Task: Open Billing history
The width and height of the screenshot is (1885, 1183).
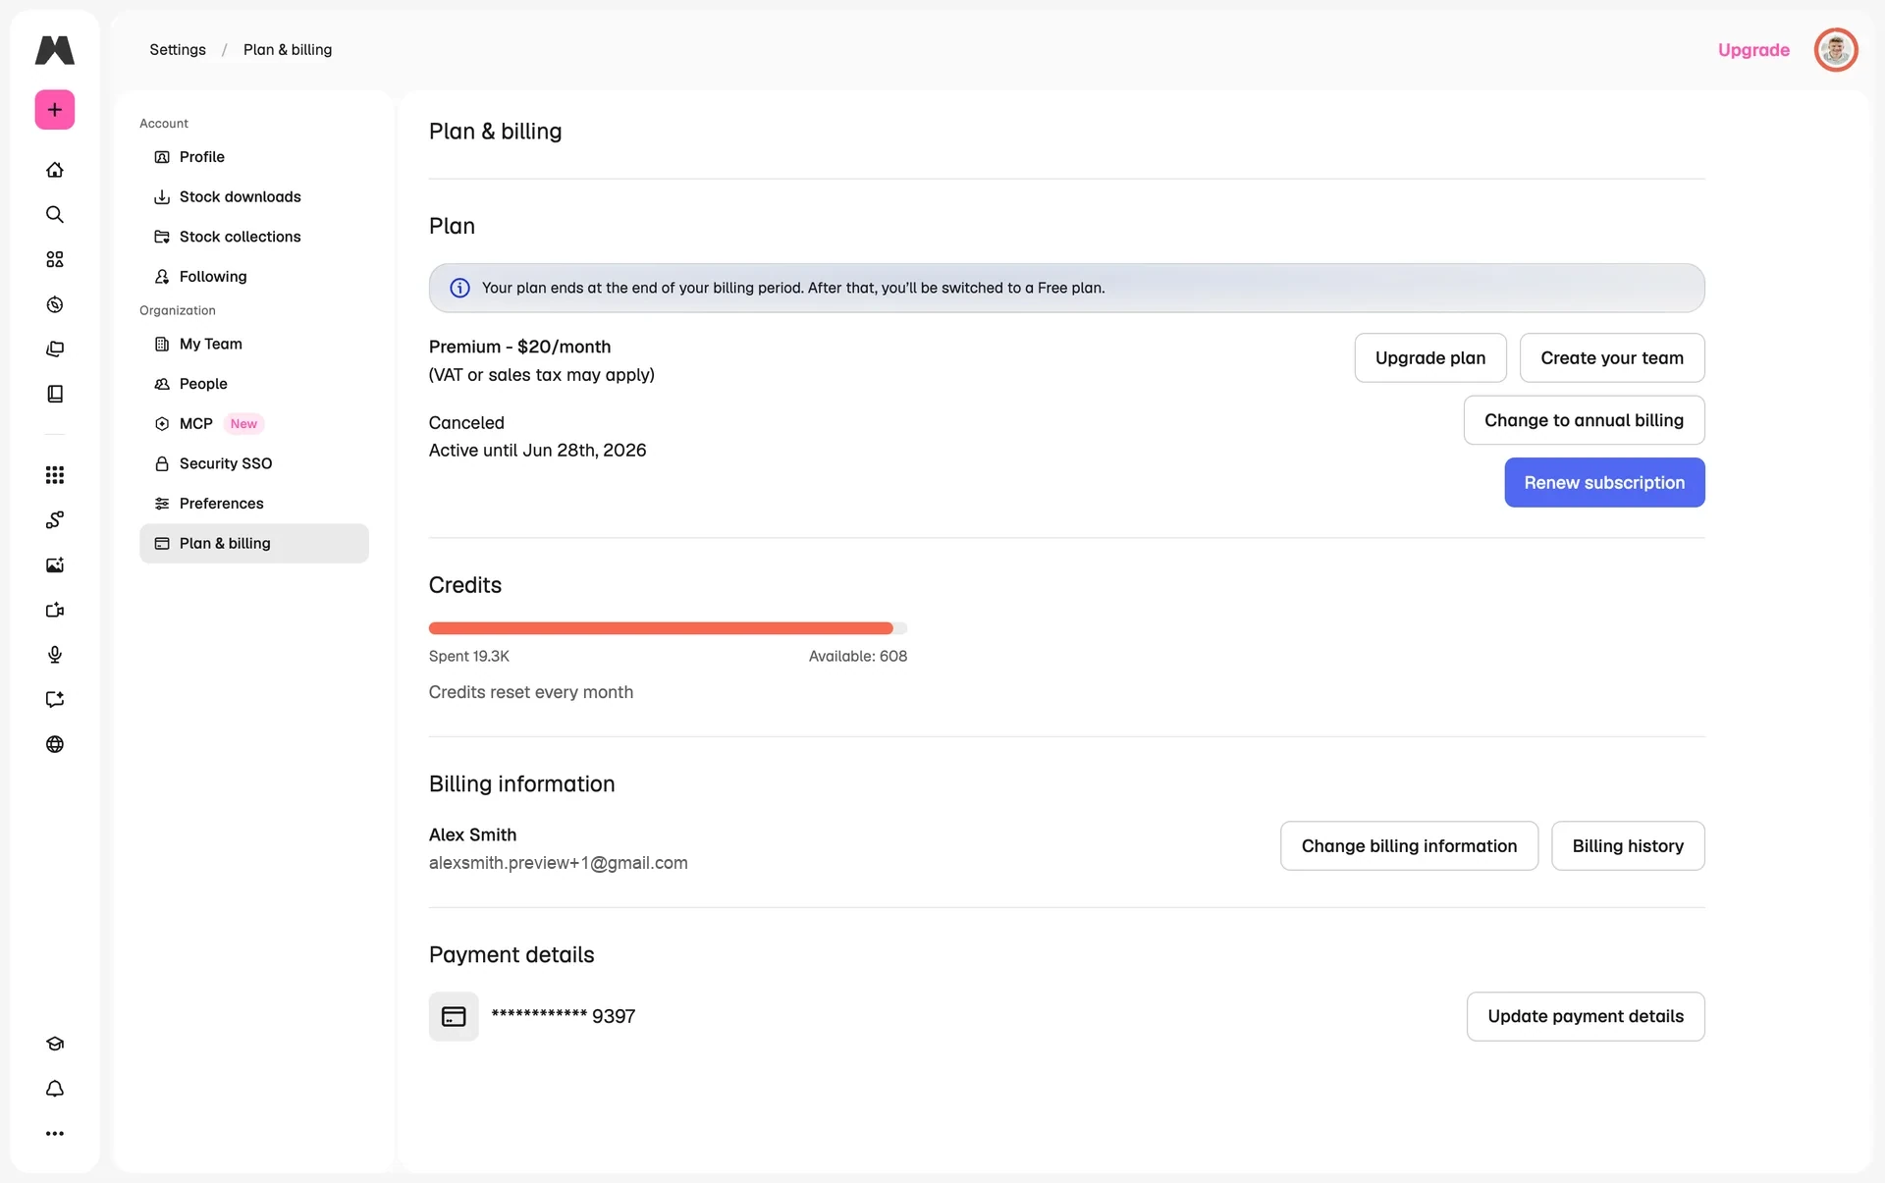Action: tap(1628, 846)
